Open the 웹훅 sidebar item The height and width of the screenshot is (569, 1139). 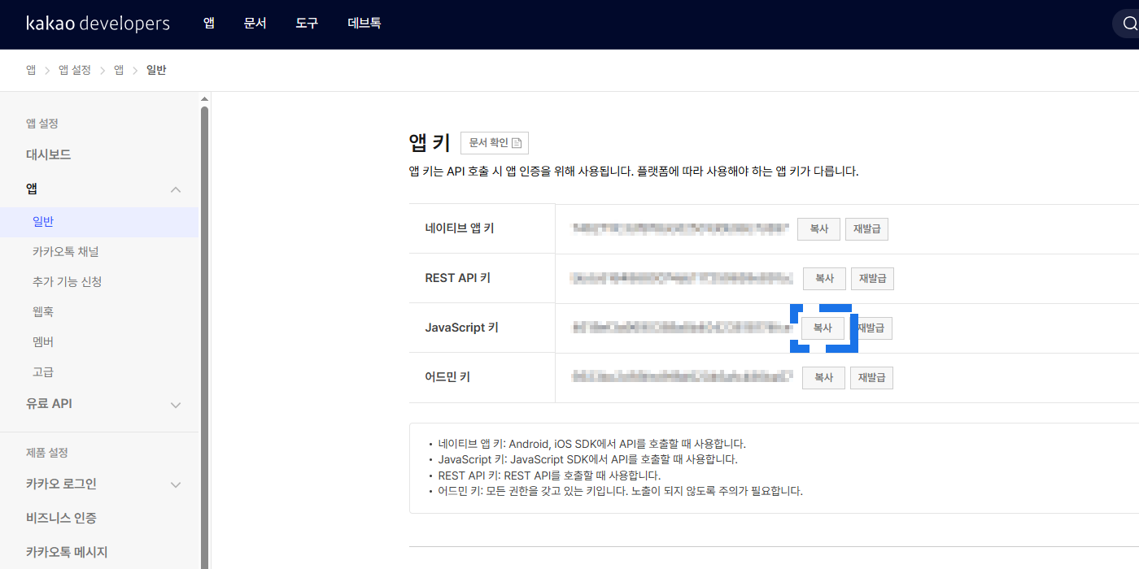click(x=43, y=312)
